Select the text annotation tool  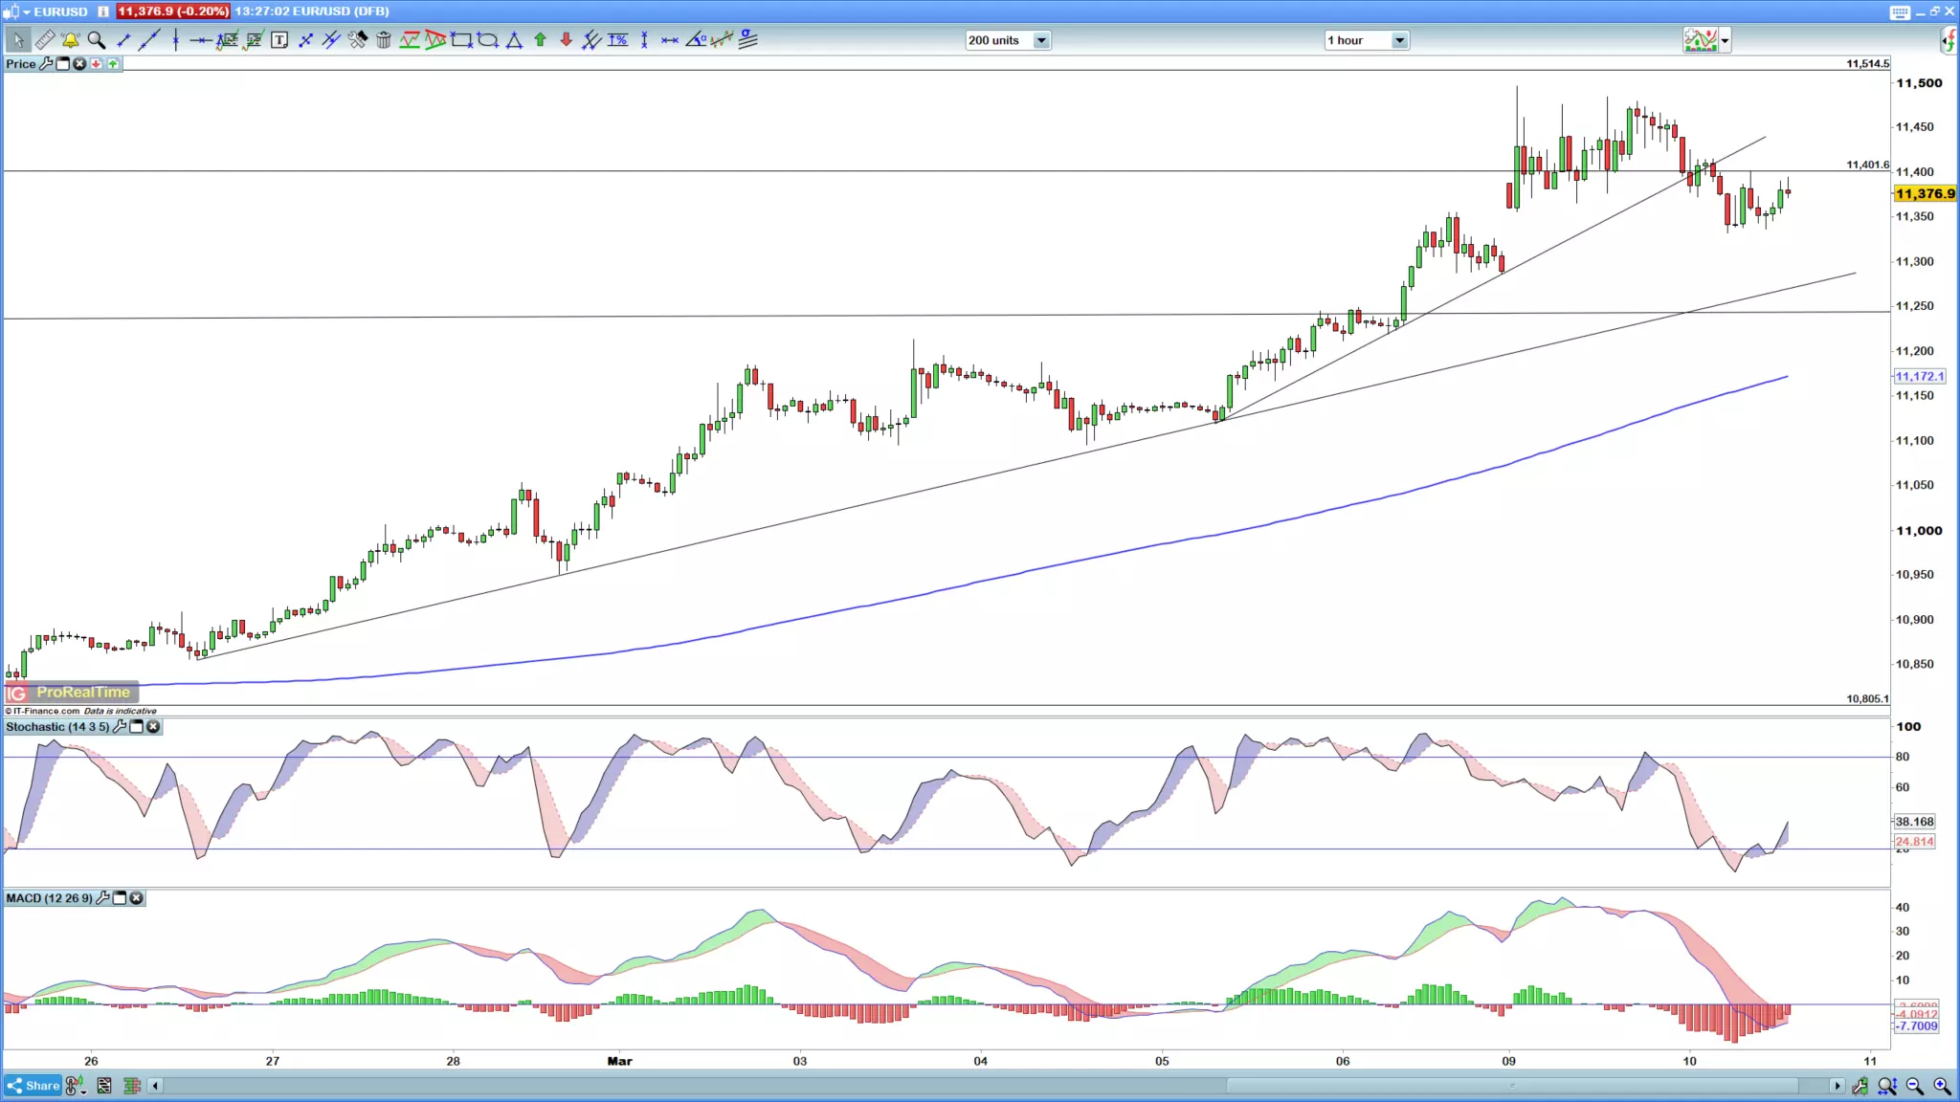pos(279,40)
